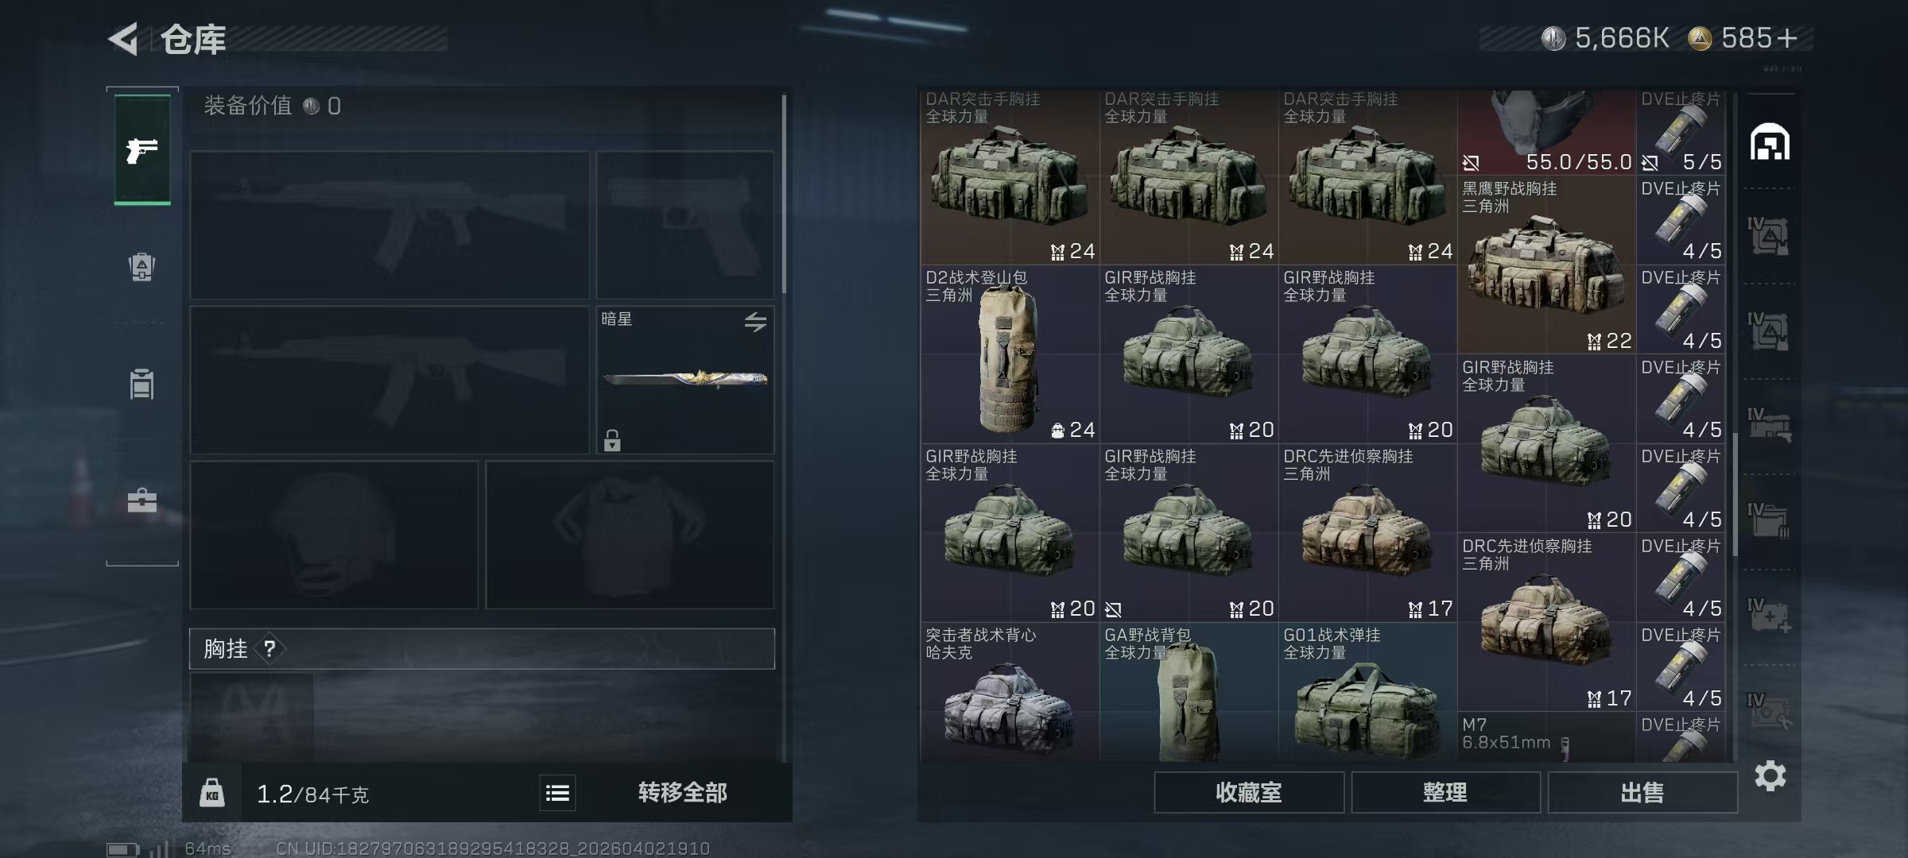Select the weapons pistol tab in the sidebar
1908x858 pixels.
pyautogui.click(x=142, y=149)
